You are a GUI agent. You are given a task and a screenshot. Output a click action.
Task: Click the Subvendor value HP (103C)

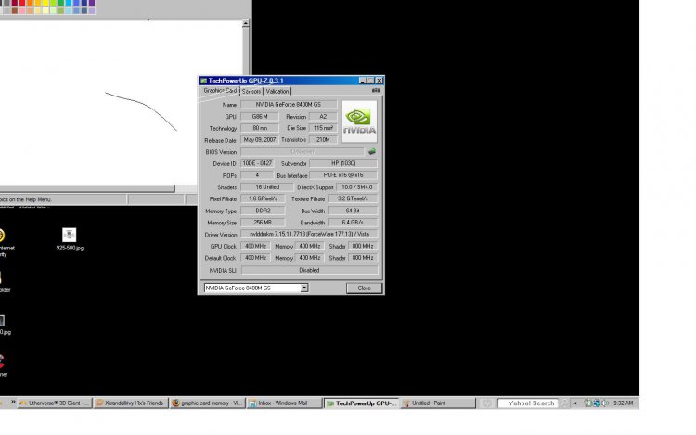(343, 163)
